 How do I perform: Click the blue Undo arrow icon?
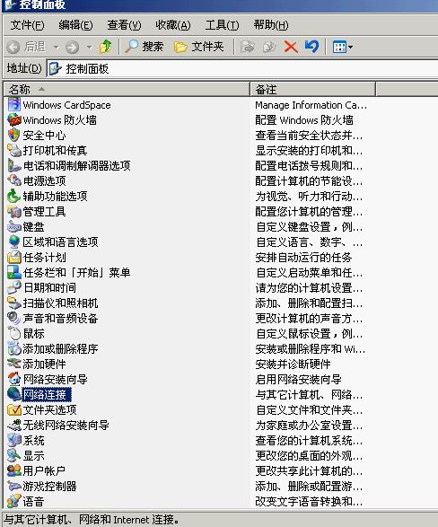click(312, 47)
